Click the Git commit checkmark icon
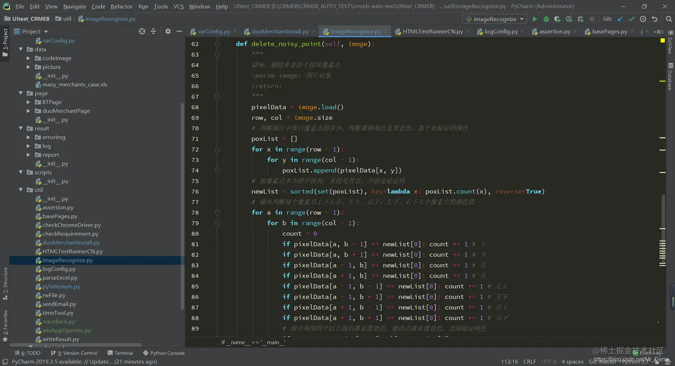Screen dimensions: 675x366 pyautogui.click(x=631, y=19)
